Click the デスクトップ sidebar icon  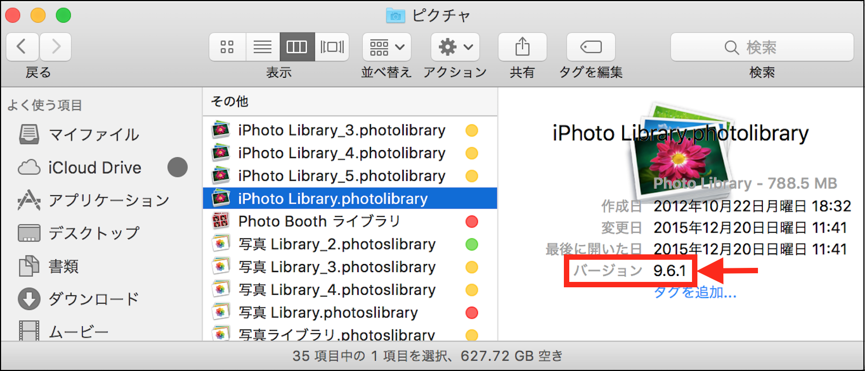click(29, 233)
